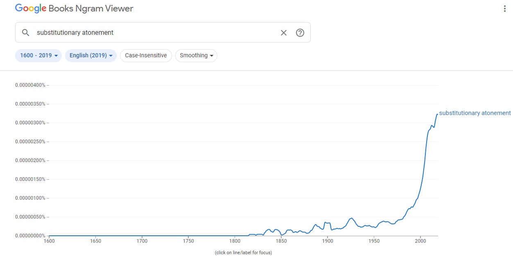
Task: Focus the search text input field
Action: pos(156,33)
